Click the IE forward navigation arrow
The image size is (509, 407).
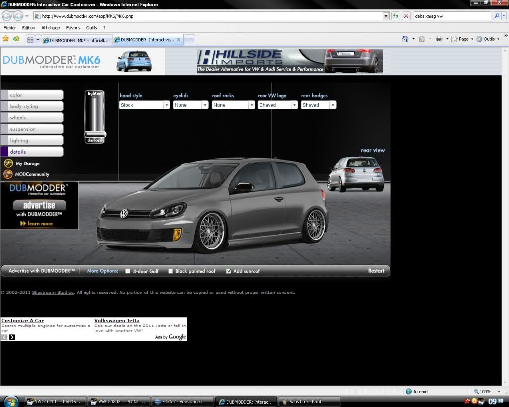18,16
